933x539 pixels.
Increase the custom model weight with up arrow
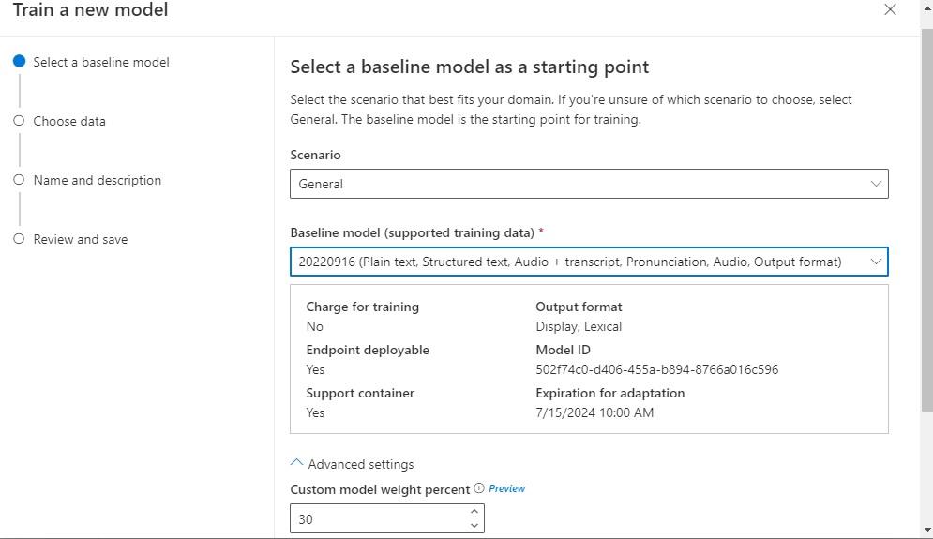coord(474,512)
